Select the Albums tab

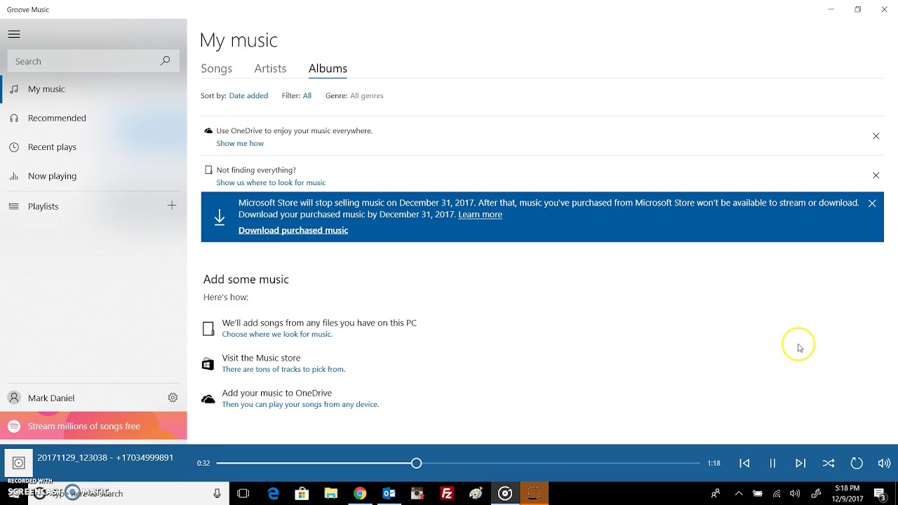(328, 68)
